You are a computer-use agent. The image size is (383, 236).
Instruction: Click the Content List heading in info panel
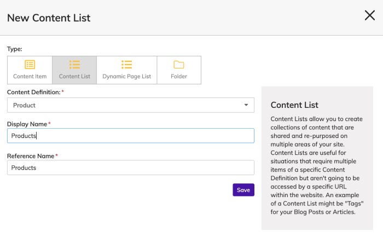(294, 105)
